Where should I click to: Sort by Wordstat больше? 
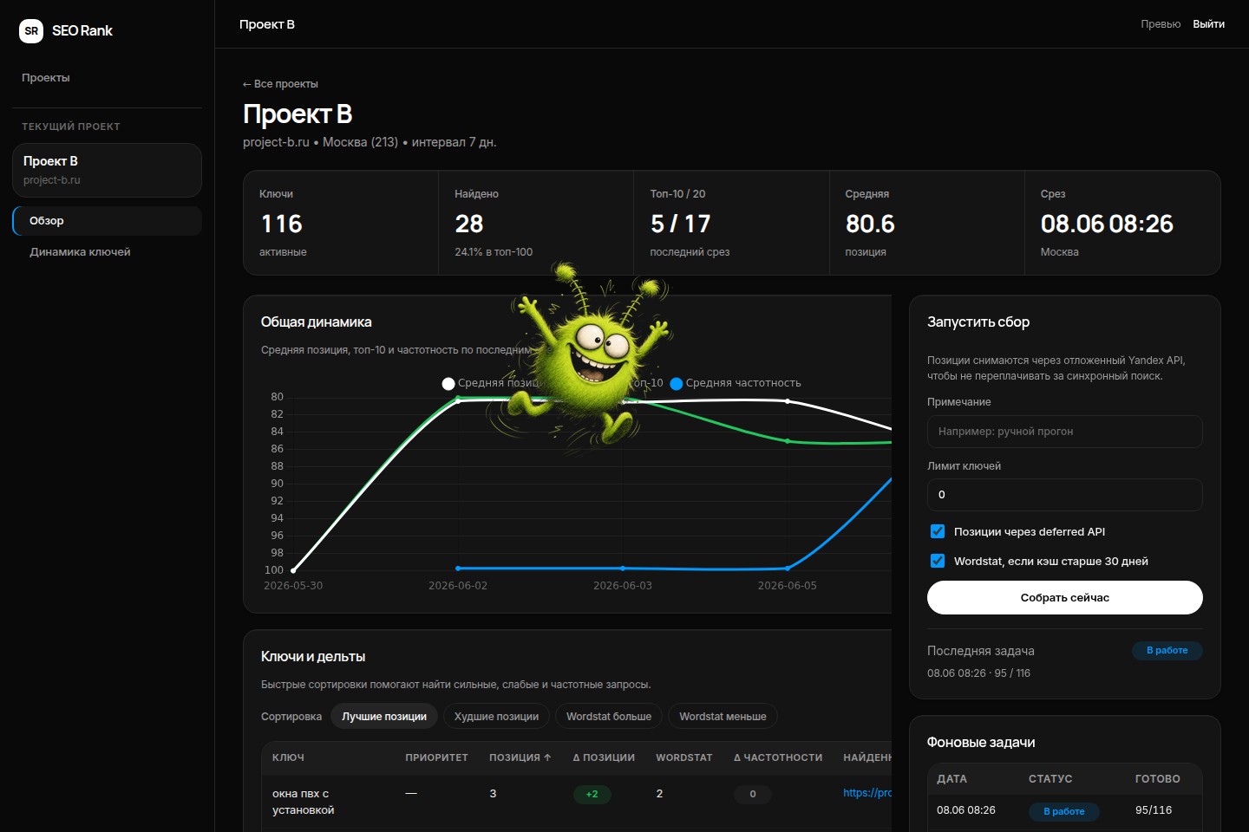coord(609,717)
